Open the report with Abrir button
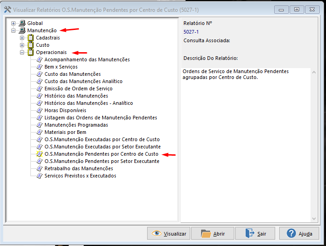The width and height of the screenshot is (326, 246). click(x=212, y=234)
